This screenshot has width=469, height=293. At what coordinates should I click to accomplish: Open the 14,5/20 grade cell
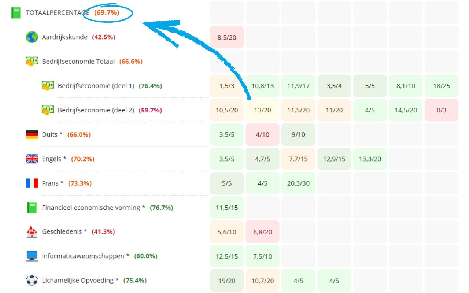(406, 110)
